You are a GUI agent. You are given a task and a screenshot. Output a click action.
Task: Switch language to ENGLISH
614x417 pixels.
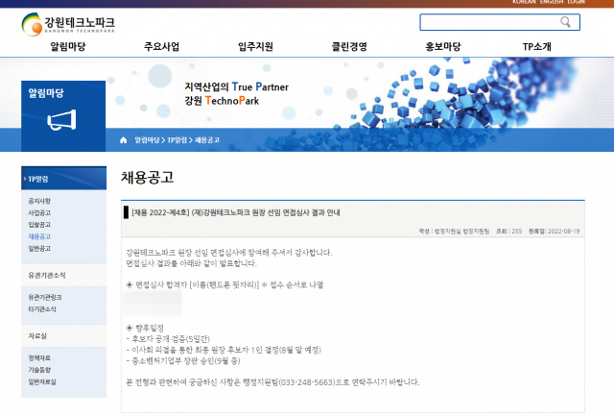(x=552, y=2)
